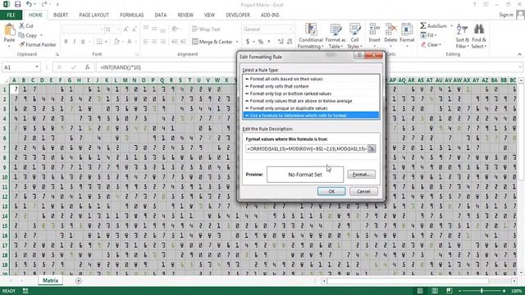The image size is (525, 295).
Task: Click the Save icon in Quick Access Toolbar
Action: pos(17,4)
